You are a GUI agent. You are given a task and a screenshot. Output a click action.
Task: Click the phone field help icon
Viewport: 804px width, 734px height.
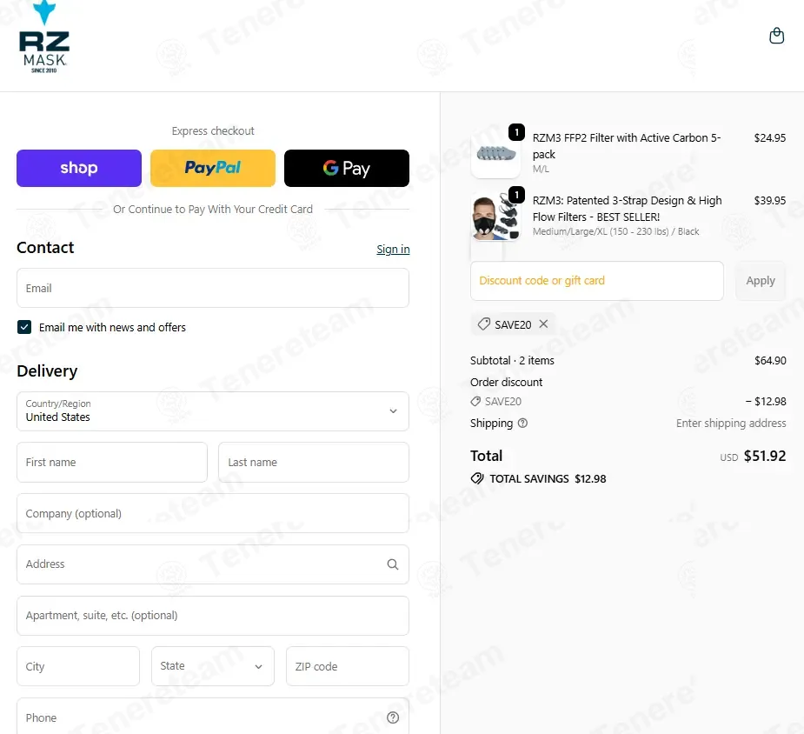[393, 717]
